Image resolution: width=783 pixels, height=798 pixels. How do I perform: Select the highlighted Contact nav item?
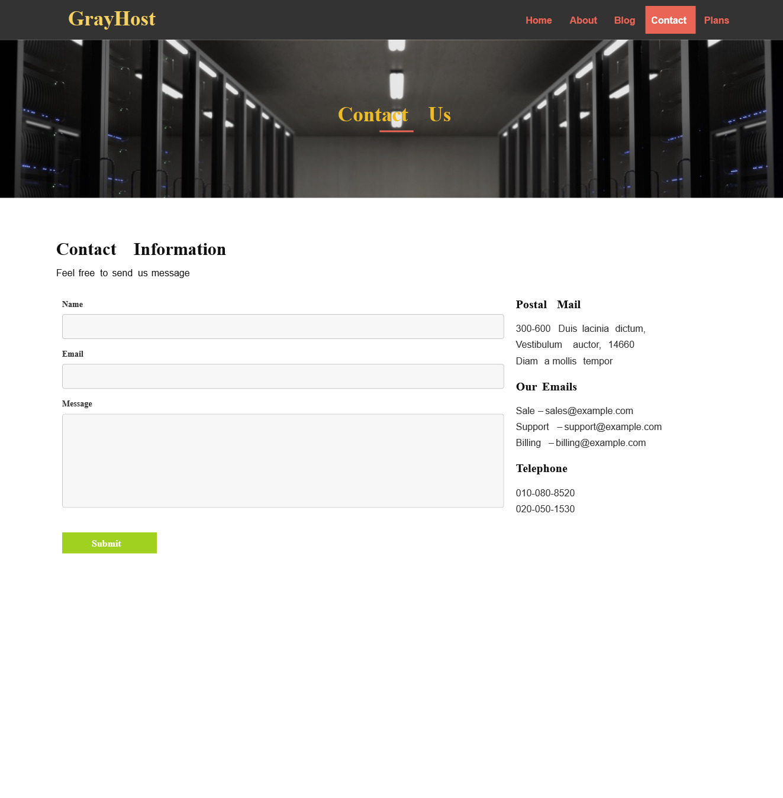pos(669,20)
